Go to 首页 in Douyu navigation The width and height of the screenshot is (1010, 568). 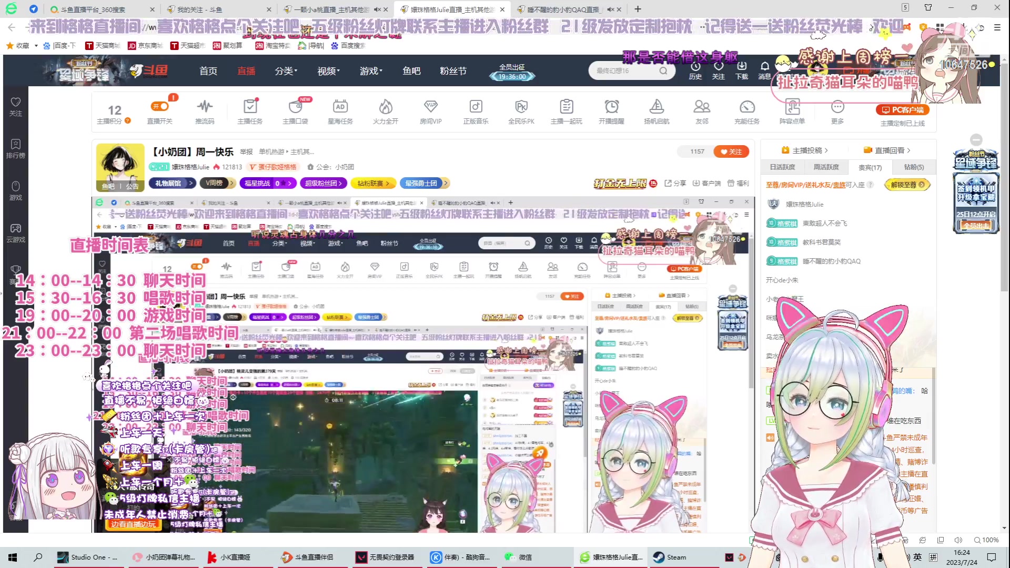pos(208,70)
